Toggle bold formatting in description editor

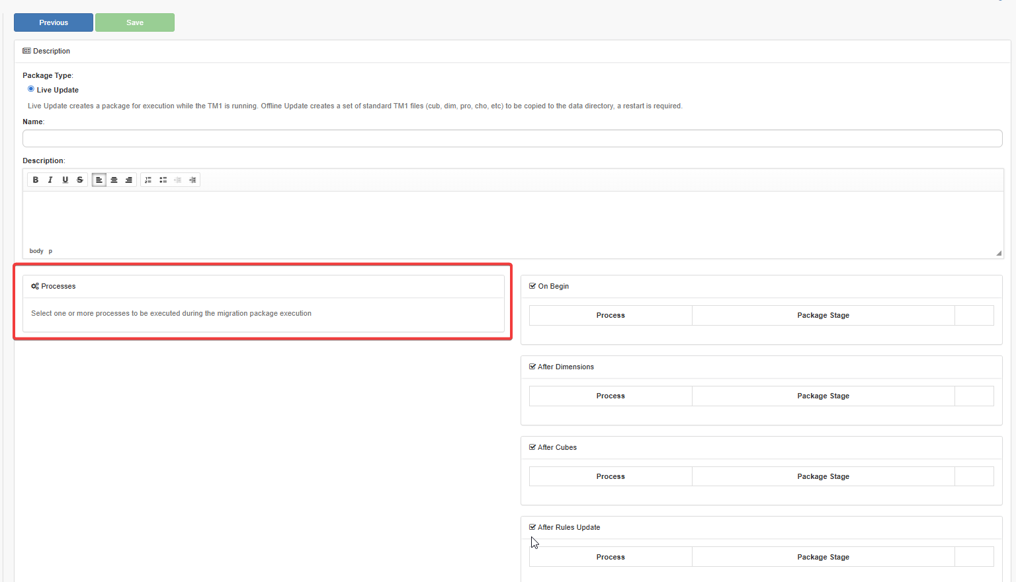click(x=36, y=180)
